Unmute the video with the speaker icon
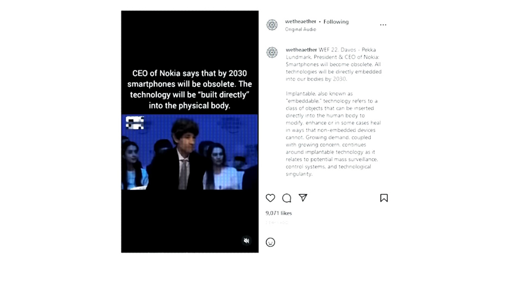Image resolution: width=523 pixels, height=294 pixels. point(246,240)
